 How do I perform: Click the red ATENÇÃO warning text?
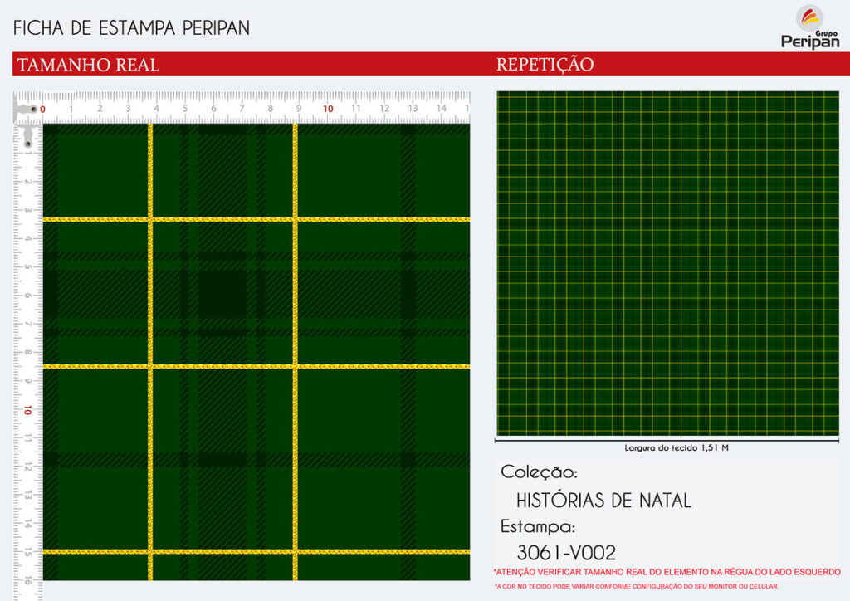tap(667, 572)
